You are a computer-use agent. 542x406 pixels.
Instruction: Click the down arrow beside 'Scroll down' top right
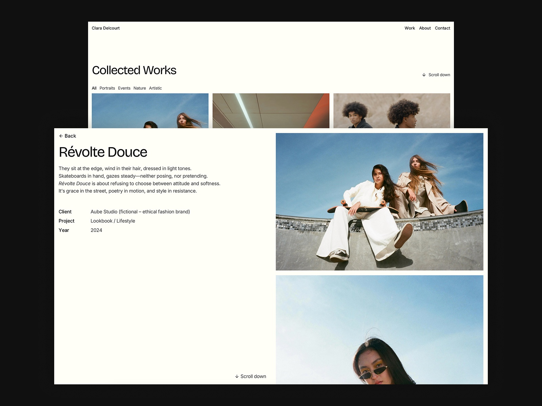point(424,74)
